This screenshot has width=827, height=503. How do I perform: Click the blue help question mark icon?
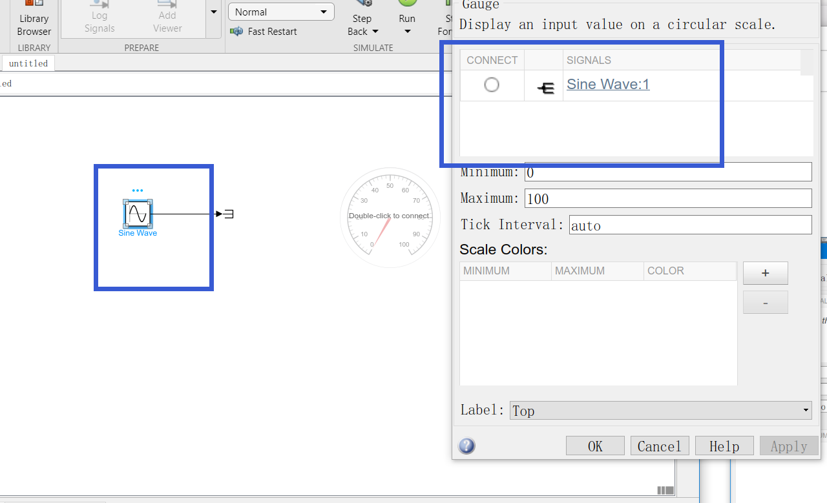pyautogui.click(x=466, y=446)
